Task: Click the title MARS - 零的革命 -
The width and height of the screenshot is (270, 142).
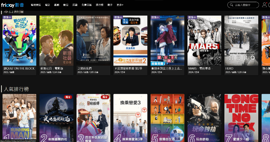Action: [x=201, y=68]
